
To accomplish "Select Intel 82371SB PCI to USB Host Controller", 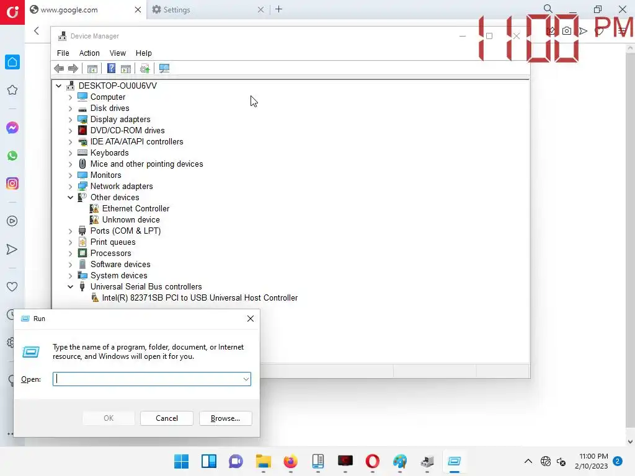I will [200, 298].
